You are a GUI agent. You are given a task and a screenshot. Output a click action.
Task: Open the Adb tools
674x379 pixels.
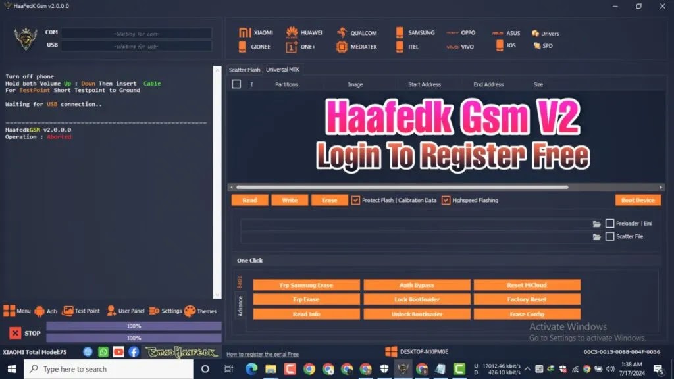45,311
